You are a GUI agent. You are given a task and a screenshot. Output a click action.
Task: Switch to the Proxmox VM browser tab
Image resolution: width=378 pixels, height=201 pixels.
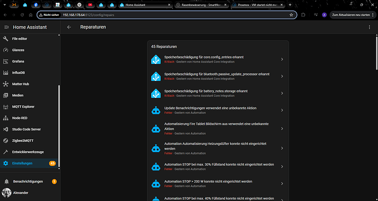pos(258,5)
